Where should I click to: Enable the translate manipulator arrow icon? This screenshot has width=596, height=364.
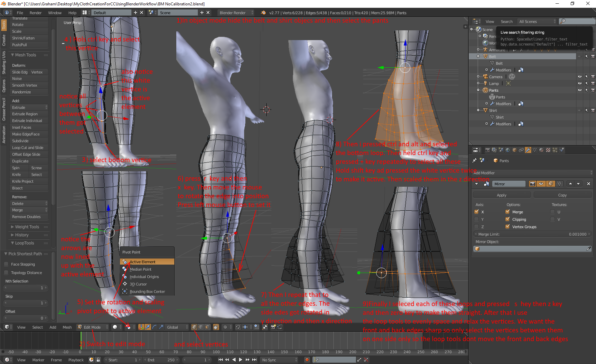coord(148,327)
